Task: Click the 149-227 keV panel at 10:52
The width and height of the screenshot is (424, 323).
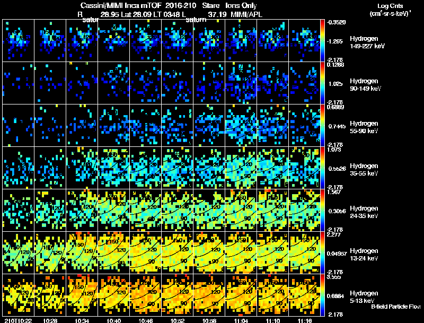Action: click(178, 41)
